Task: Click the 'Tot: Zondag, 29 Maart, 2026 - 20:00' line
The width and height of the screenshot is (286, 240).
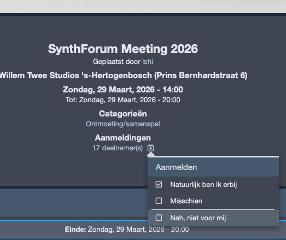Action: pos(122,99)
